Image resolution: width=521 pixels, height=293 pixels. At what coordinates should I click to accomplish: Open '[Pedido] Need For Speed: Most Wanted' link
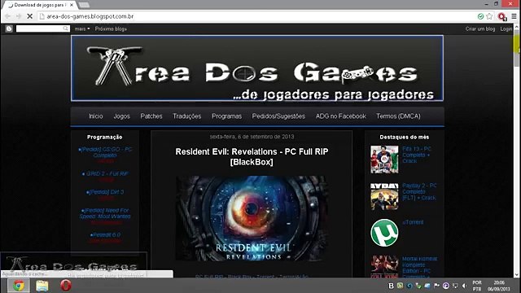point(105,213)
